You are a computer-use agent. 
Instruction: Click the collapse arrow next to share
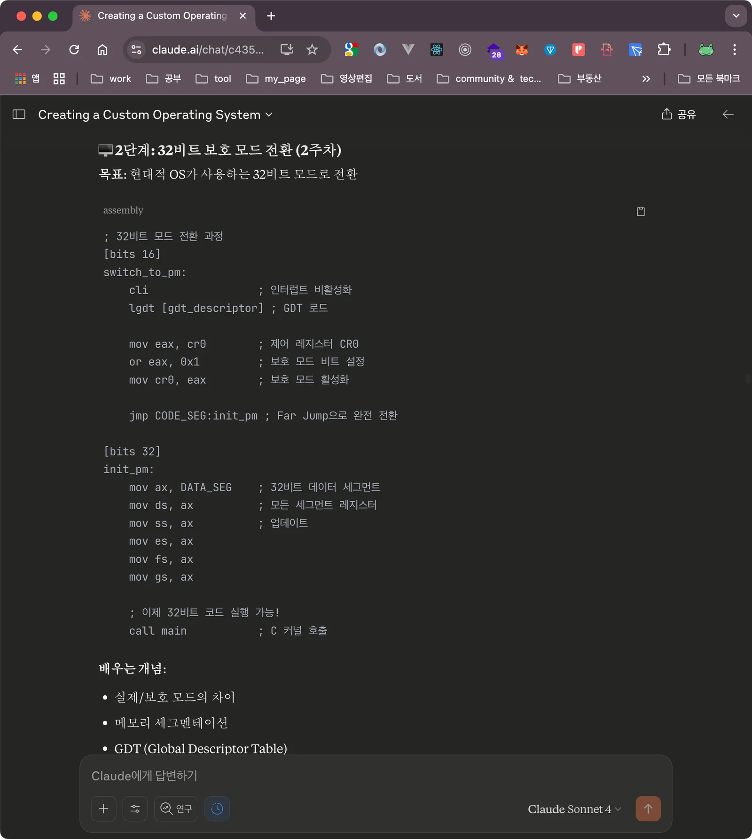728,114
